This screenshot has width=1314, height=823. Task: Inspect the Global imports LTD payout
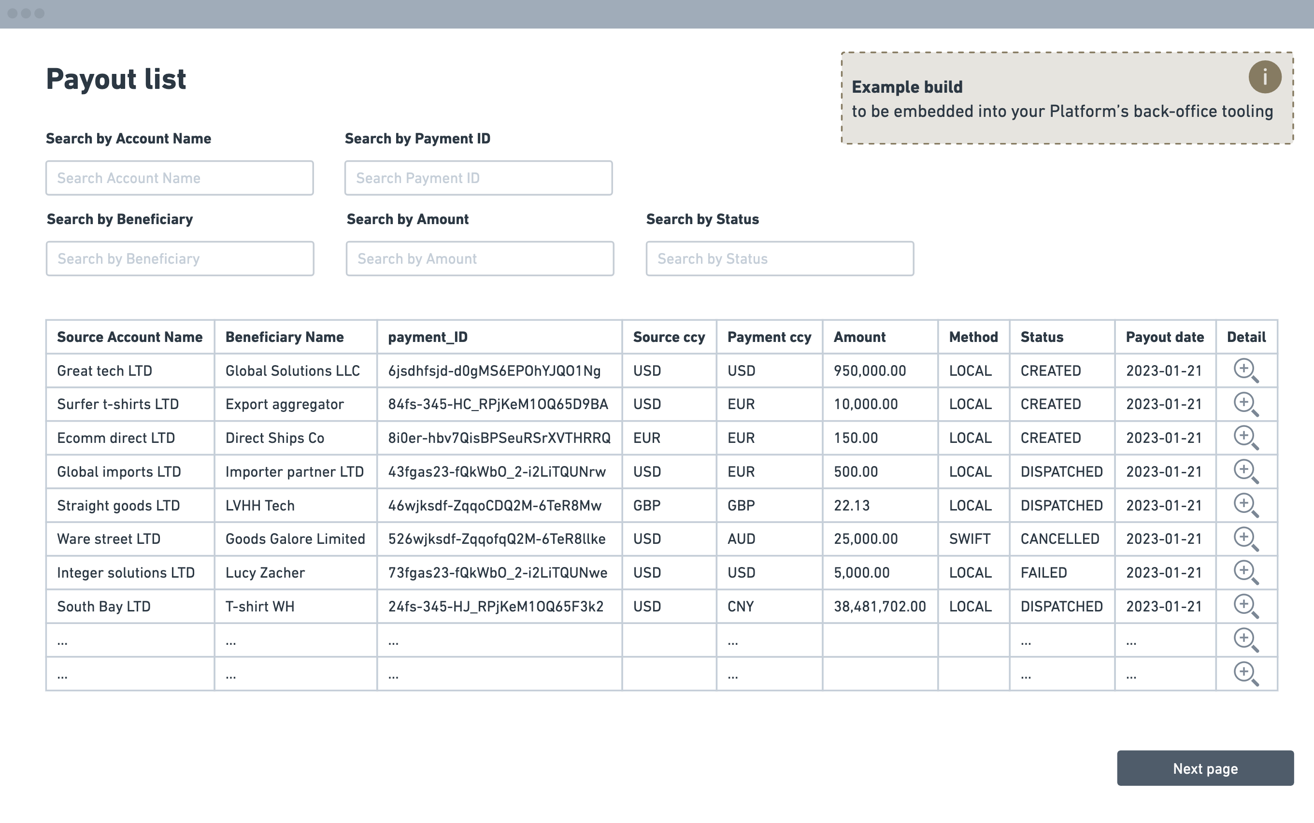[1245, 471]
